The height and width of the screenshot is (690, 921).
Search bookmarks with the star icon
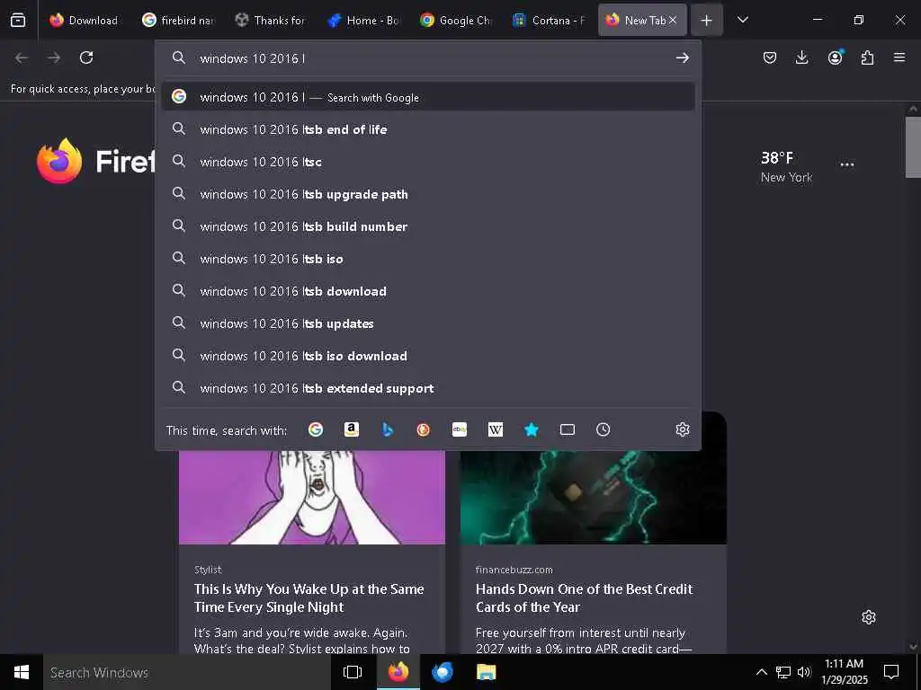pos(531,429)
